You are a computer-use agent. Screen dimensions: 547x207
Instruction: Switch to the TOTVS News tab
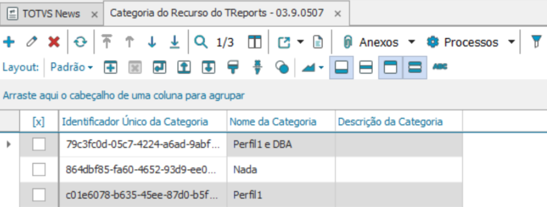pos(51,14)
